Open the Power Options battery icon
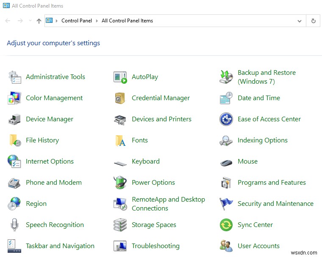 coord(120,182)
